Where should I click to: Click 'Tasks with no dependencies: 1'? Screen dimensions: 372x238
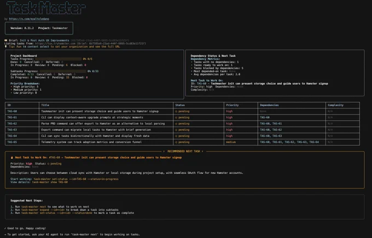coord(214,62)
